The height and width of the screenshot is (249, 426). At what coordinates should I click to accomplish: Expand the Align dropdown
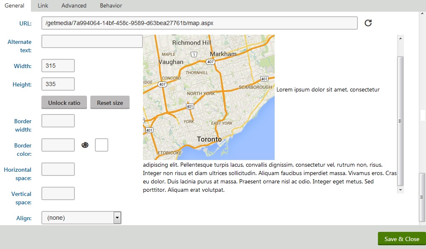[x=117, y=218]
